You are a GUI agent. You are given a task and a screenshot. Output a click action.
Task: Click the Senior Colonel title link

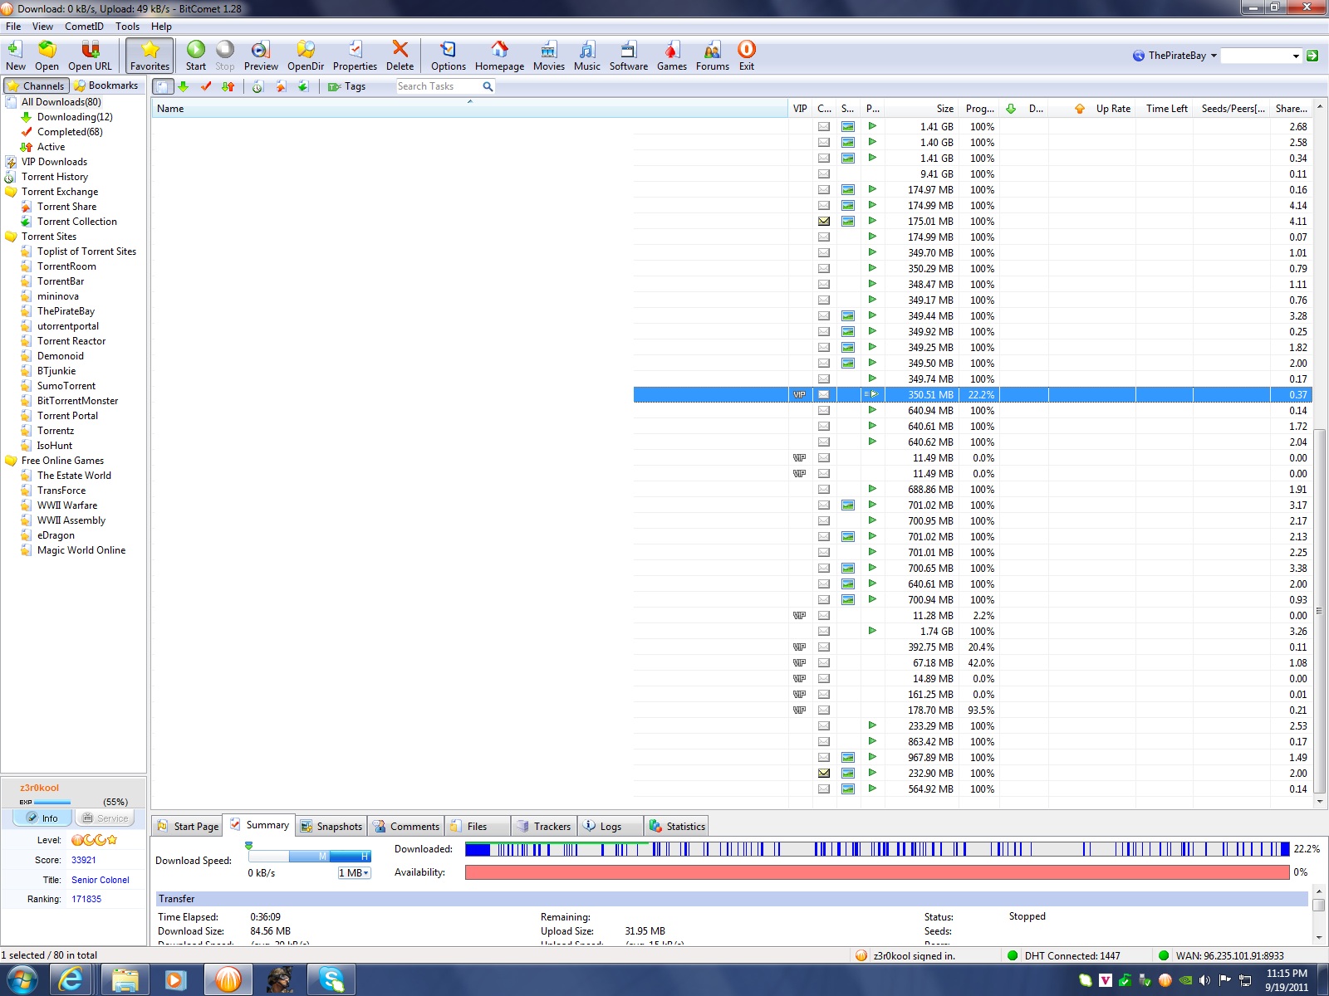point(100,880)
